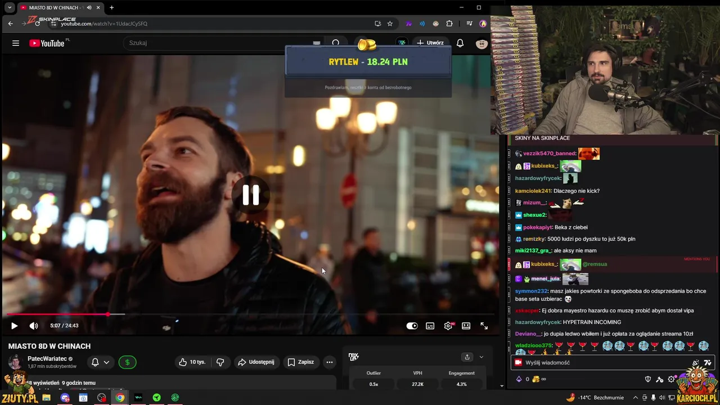Open the chat shield moderation icon
This screenshot has height=405, width=720.
(647, 379)
